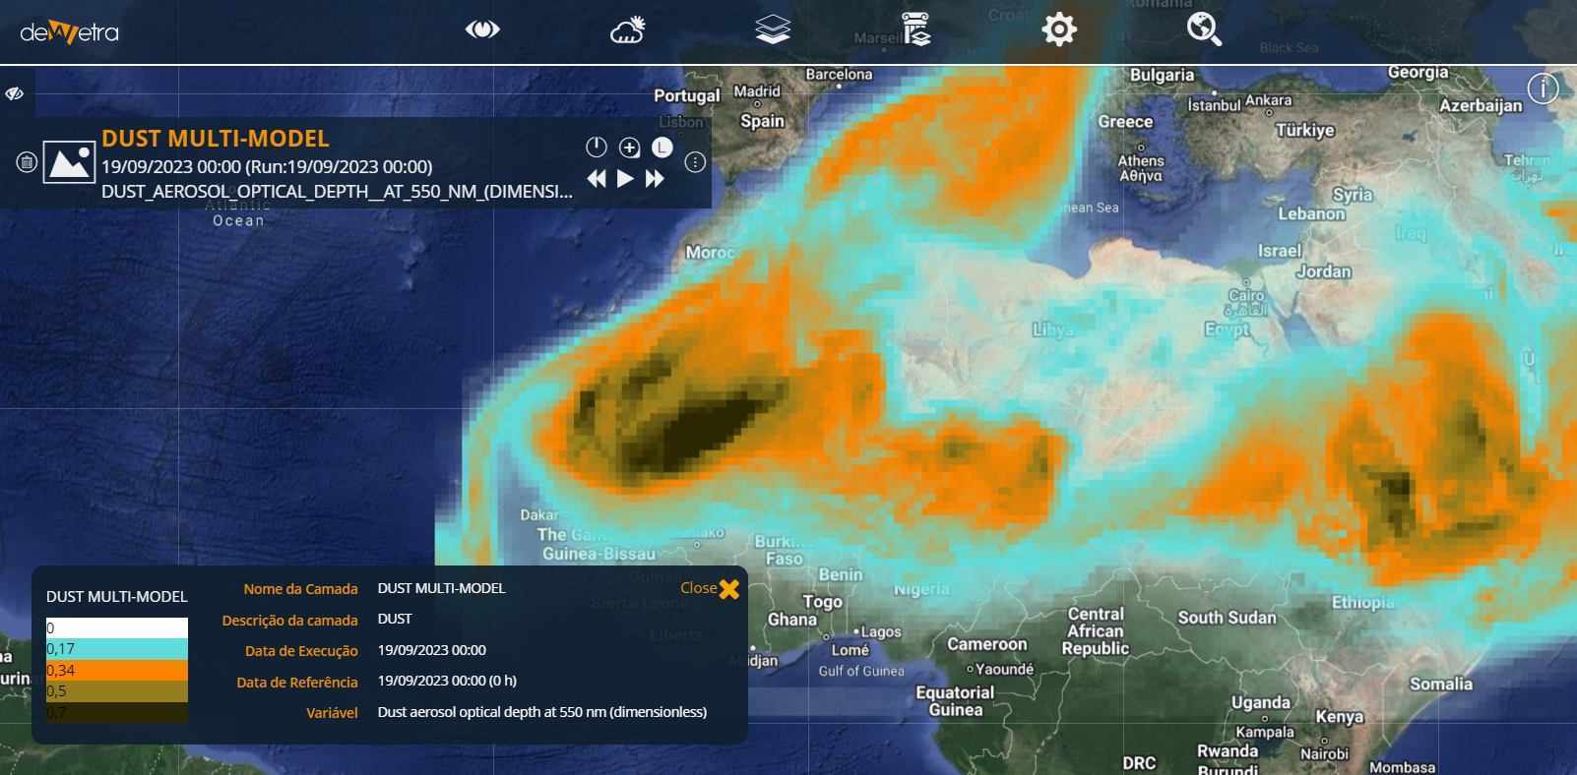Click the white legend swatch labeled 0

pos(117,628)
